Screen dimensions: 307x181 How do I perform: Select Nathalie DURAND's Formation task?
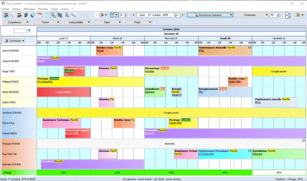(x=92, y=164)
